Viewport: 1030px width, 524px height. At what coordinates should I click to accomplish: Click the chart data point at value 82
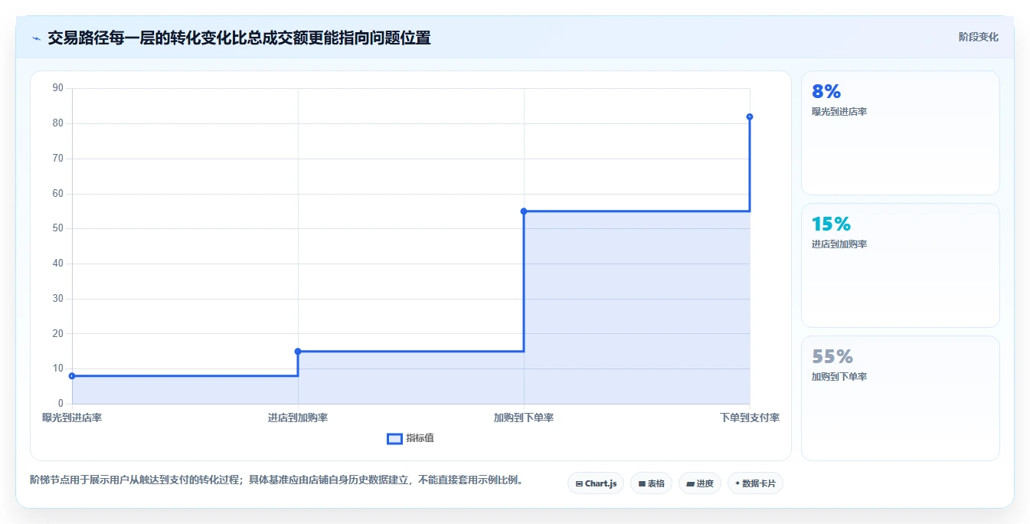tap(750, 116)
